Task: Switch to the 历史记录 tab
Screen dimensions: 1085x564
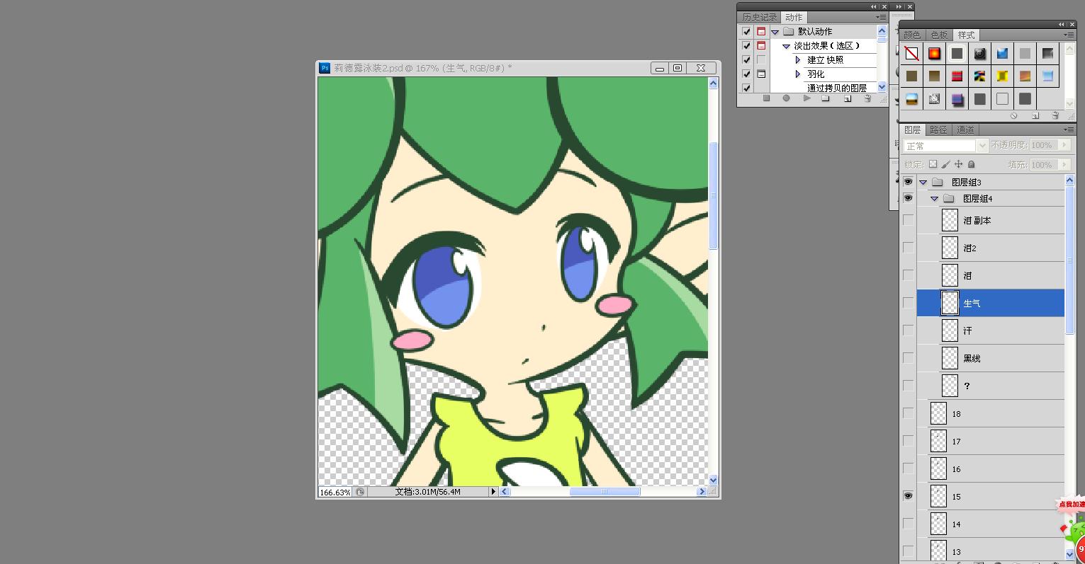Action: 760,17
